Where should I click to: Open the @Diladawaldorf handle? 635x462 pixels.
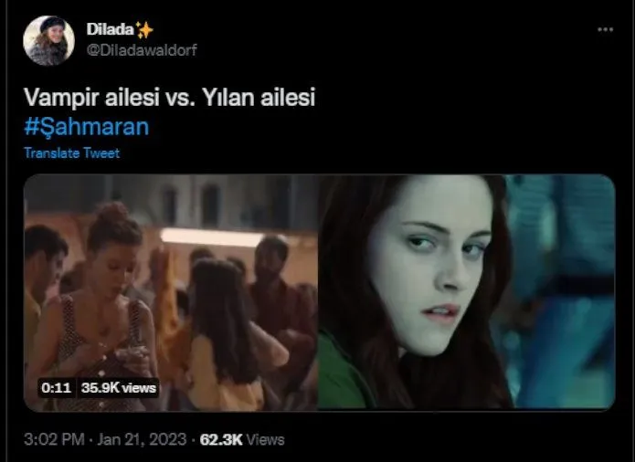coord(142,50)
